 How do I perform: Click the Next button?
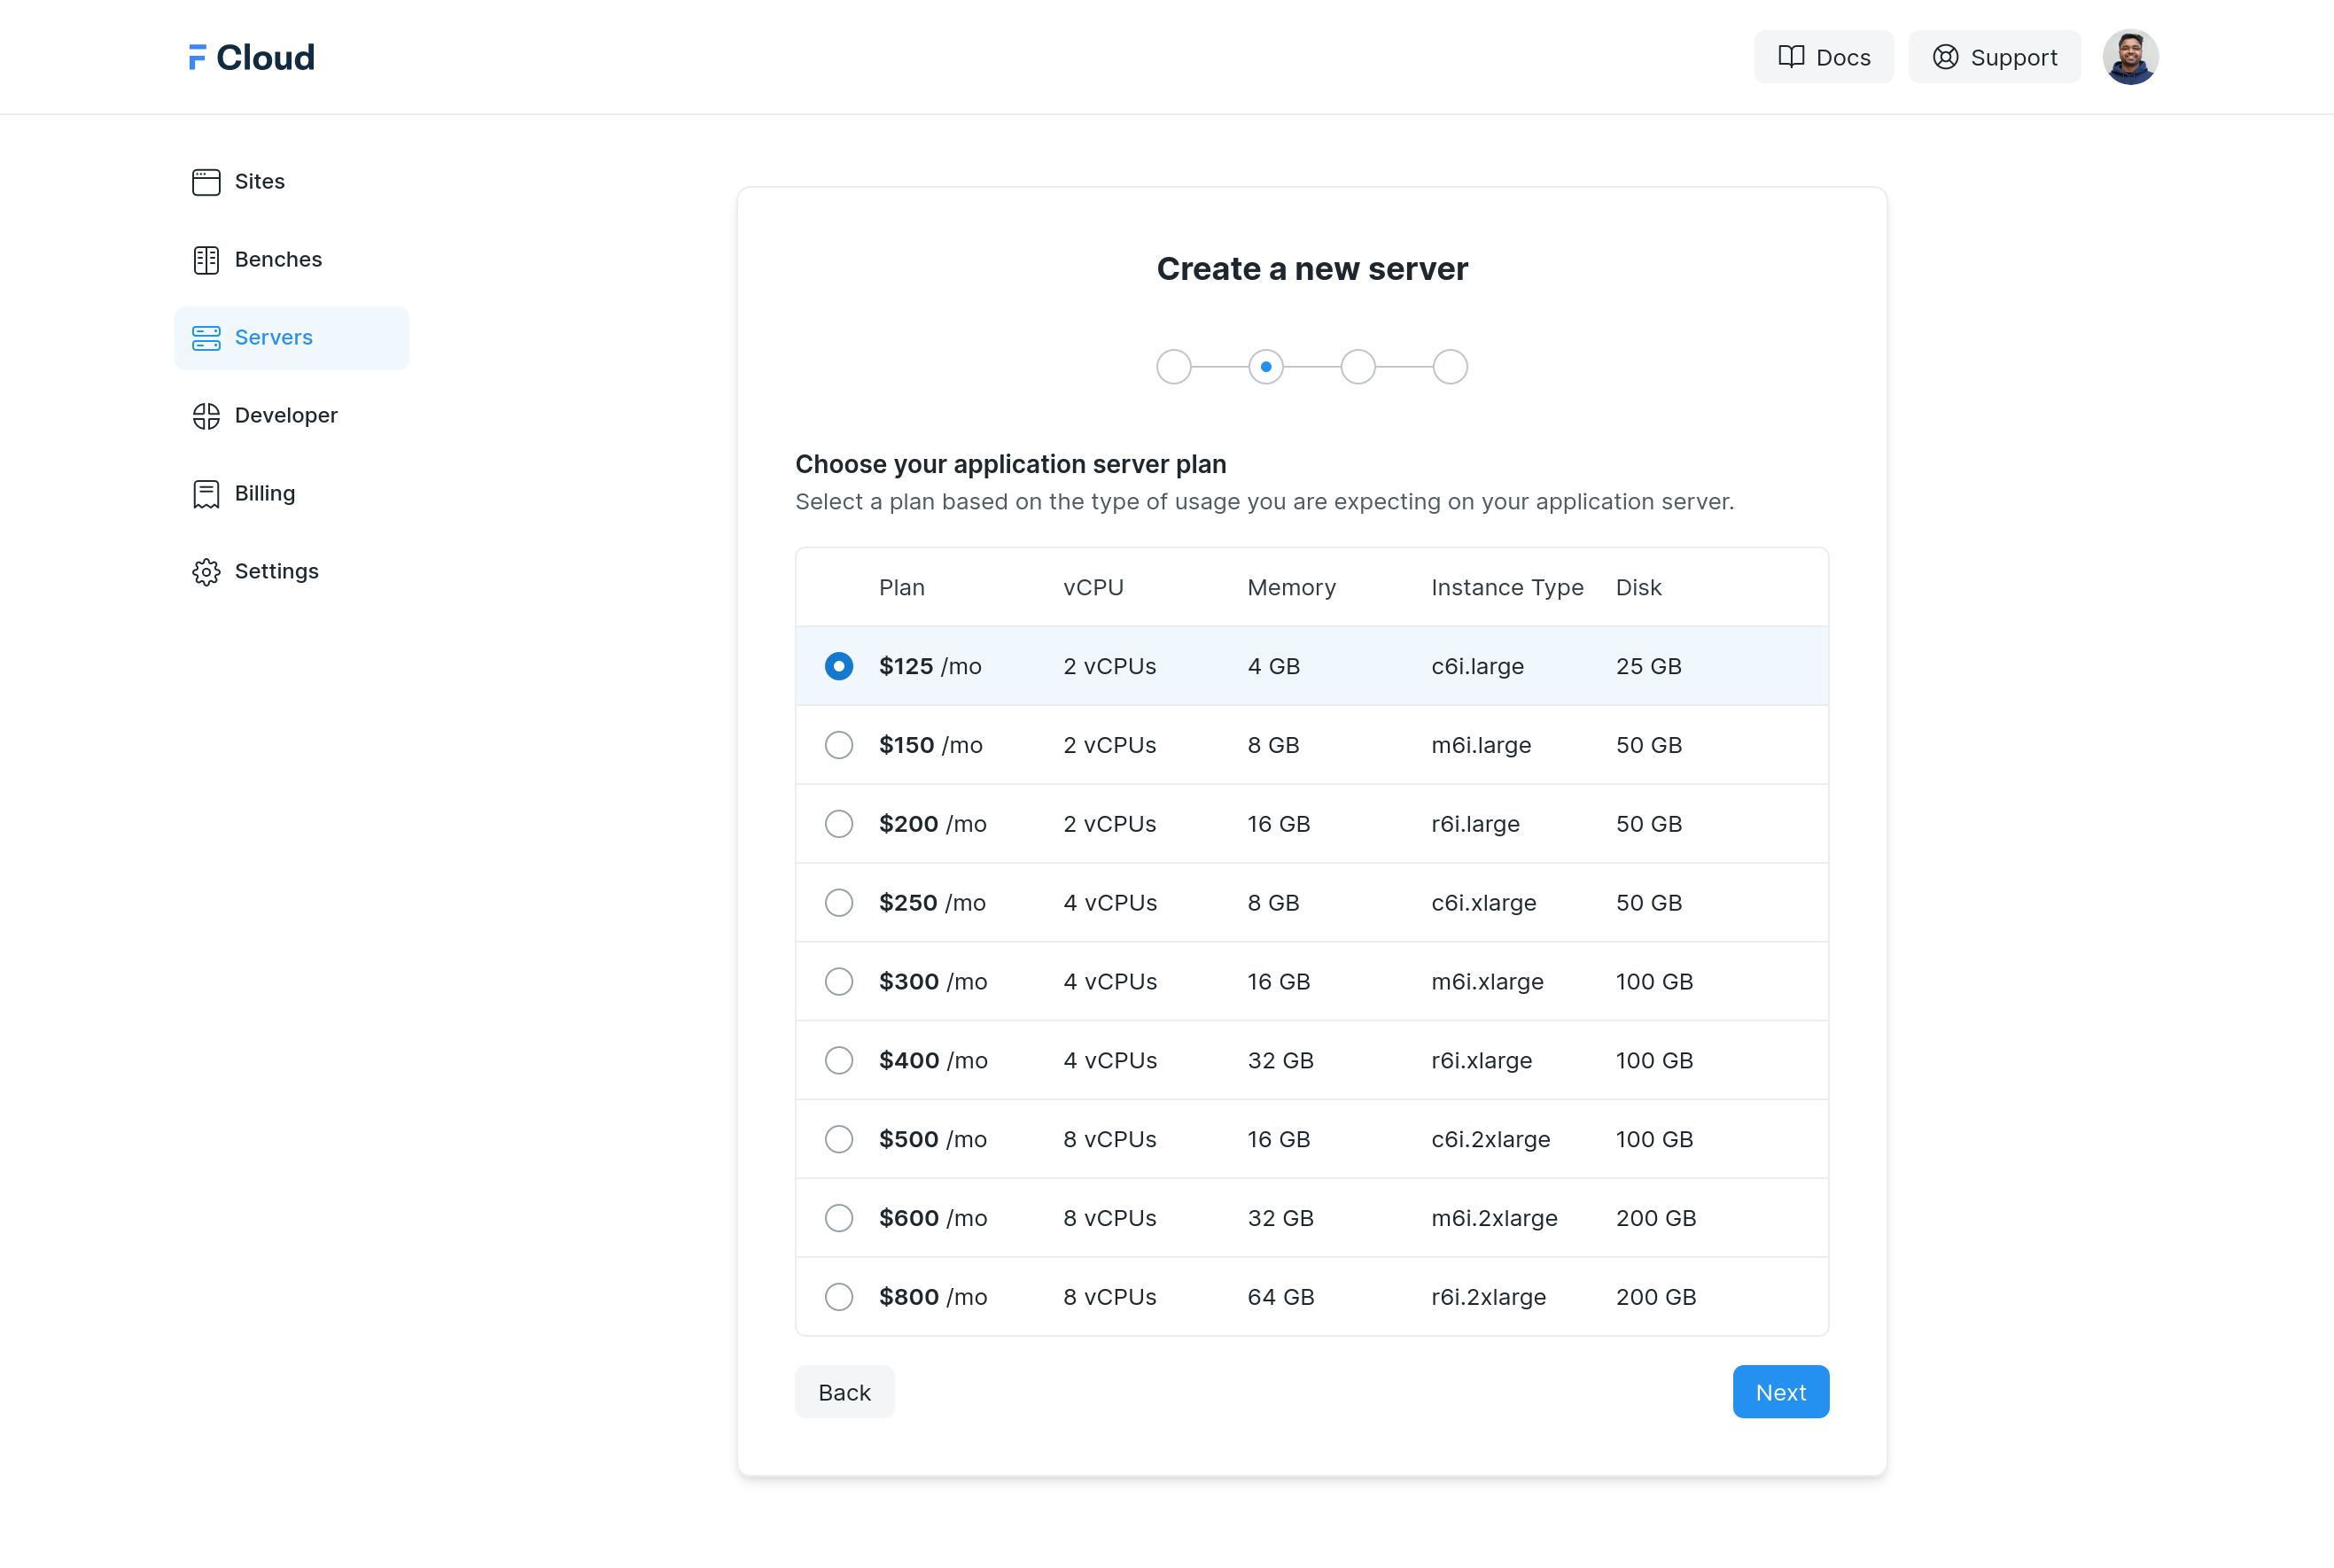click(x=1781, y=1391)
